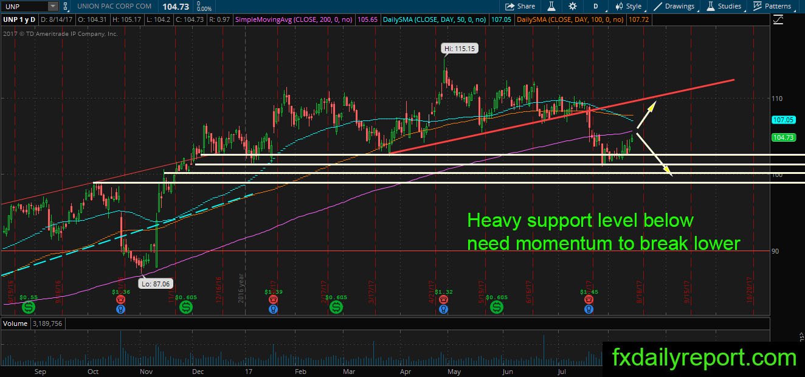Open the Patterns menu
The width and height of the screenshot is (805, 377).
pyautogui.click(x=772, y=6)
